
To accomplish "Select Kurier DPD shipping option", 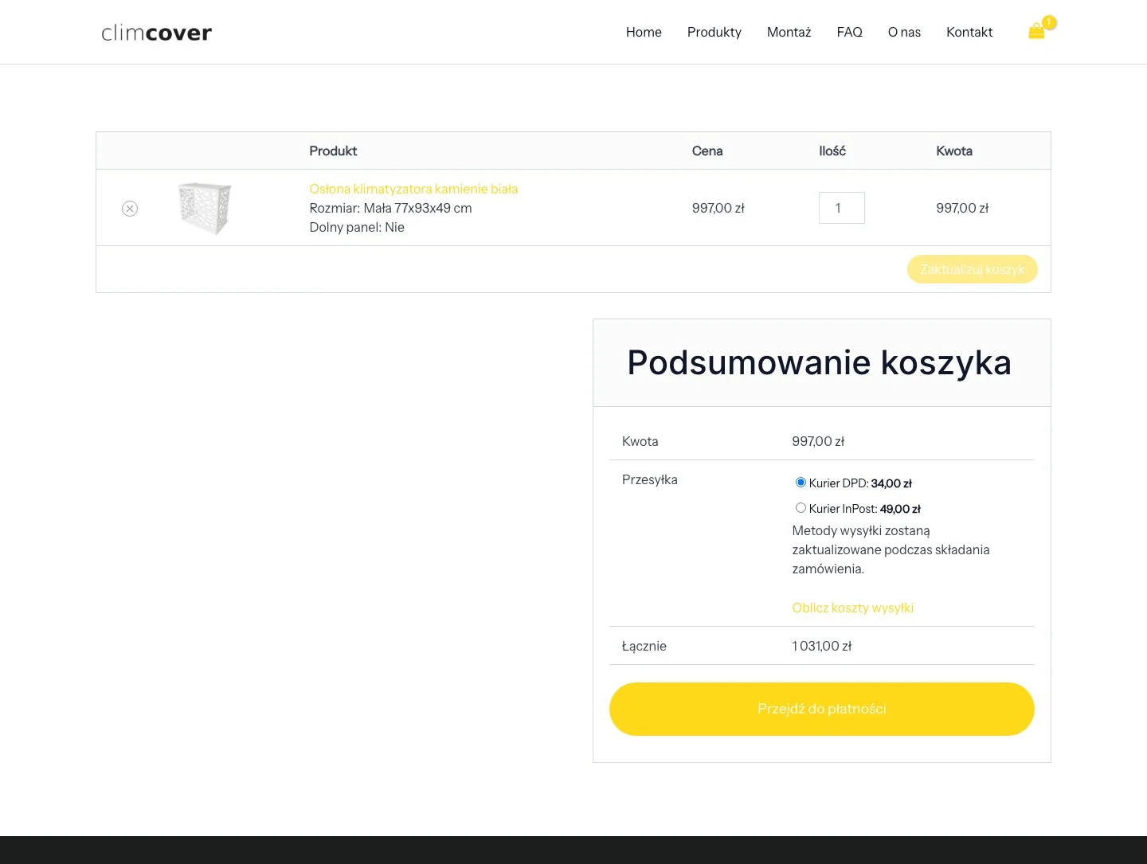I will point(801,483).
